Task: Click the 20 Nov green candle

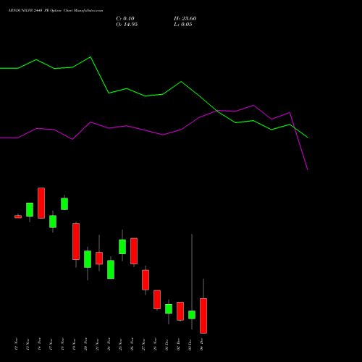Action: [88, 259]
